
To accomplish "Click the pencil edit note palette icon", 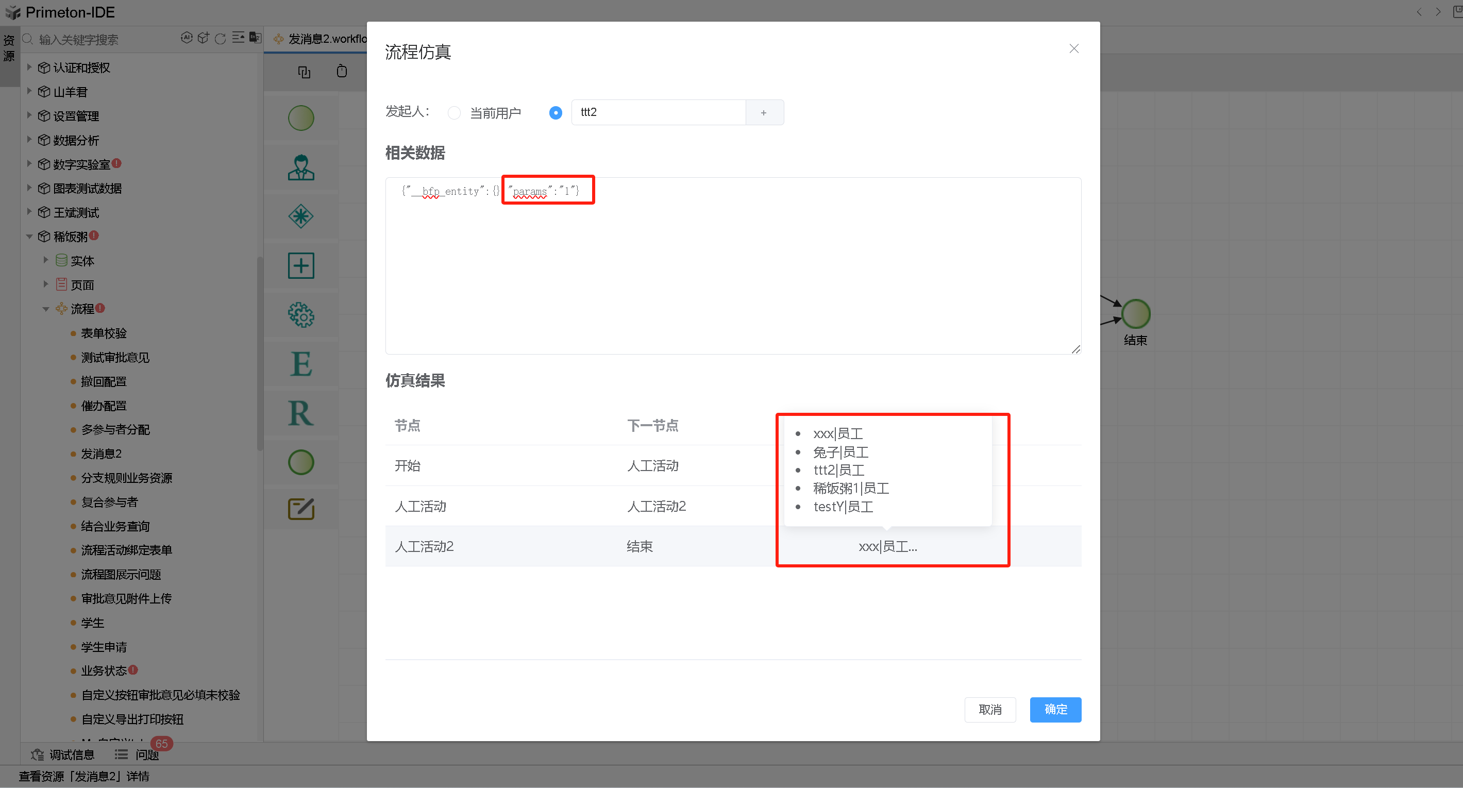I will coord(300,509).
